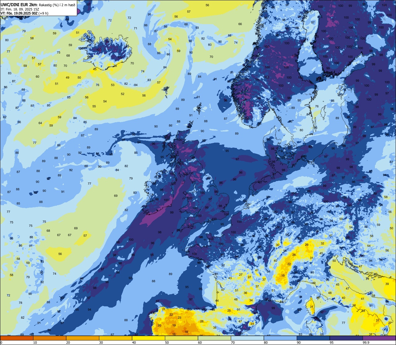This screenshot has height=345, width=396.
Task: Click the 10–20 orange legend swatch
Action: point(49,338)
